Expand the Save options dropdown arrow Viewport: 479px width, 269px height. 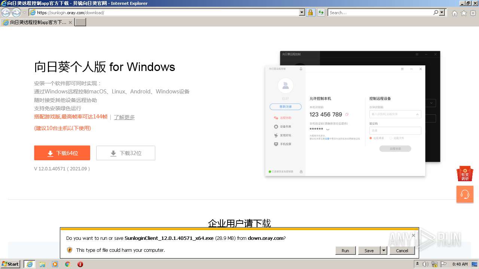click(x=384, y=251)
